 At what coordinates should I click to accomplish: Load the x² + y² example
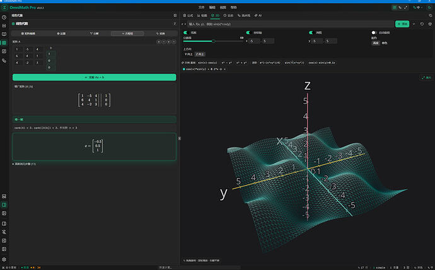(x=241, y=63)
